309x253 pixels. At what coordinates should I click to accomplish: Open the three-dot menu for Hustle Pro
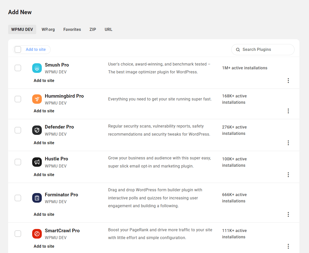(x=288, y=175)
